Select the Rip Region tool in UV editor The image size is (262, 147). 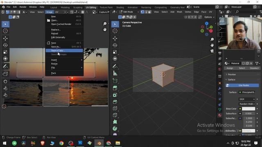coord(5,74)
